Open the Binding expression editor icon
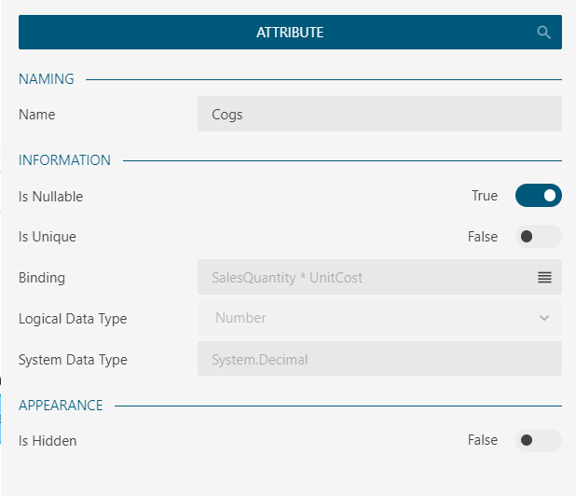Viewport: 576px width, 496px height. coord(544,277)
